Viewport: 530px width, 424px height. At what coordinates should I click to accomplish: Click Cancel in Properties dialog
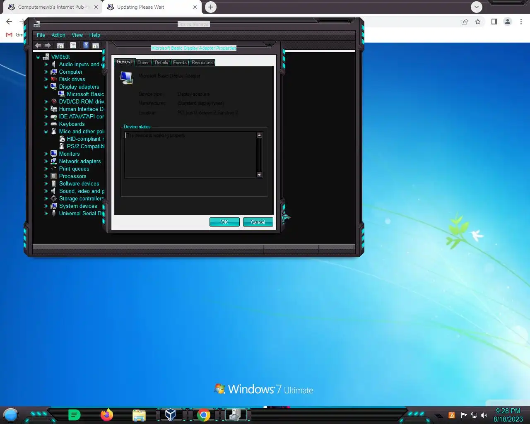click(258, 222)
